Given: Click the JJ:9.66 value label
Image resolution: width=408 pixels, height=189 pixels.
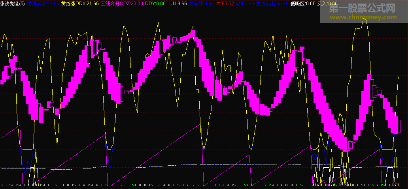Looking at the screenshot, I should (x=179, y=4).
